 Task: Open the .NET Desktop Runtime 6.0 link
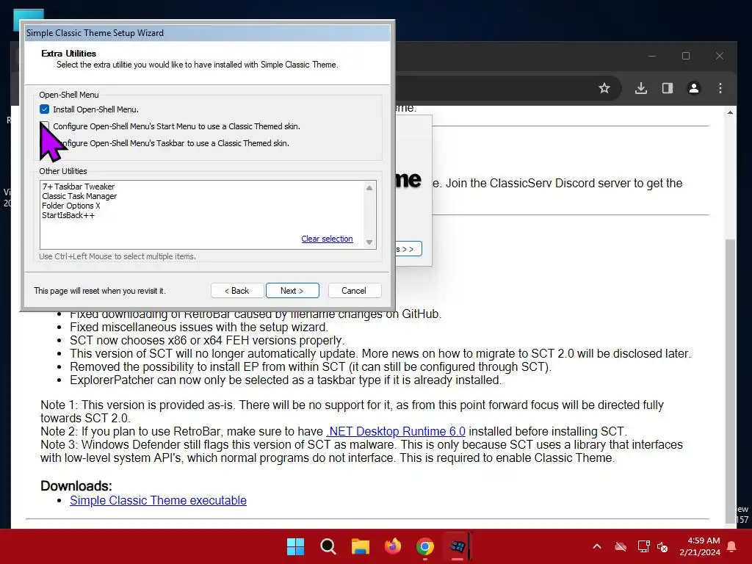click(x=396, y=431)
